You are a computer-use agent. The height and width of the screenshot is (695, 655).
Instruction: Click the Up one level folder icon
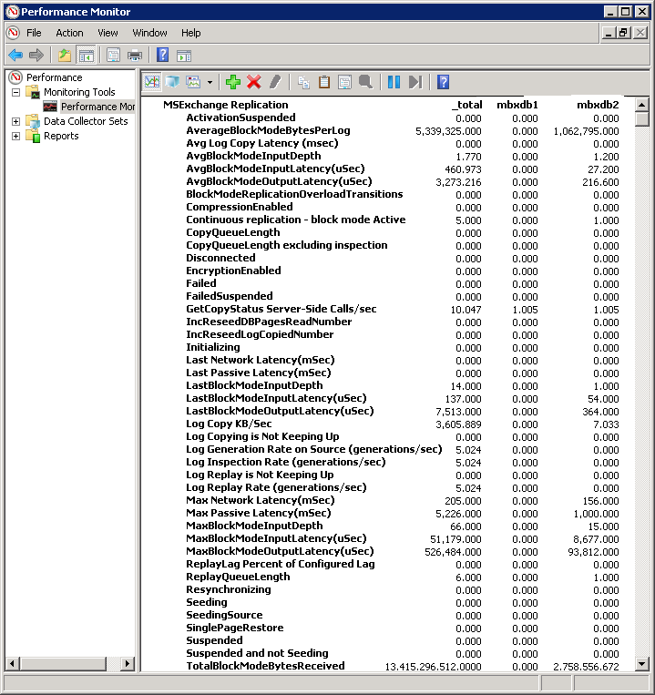(x=65, y=56)
